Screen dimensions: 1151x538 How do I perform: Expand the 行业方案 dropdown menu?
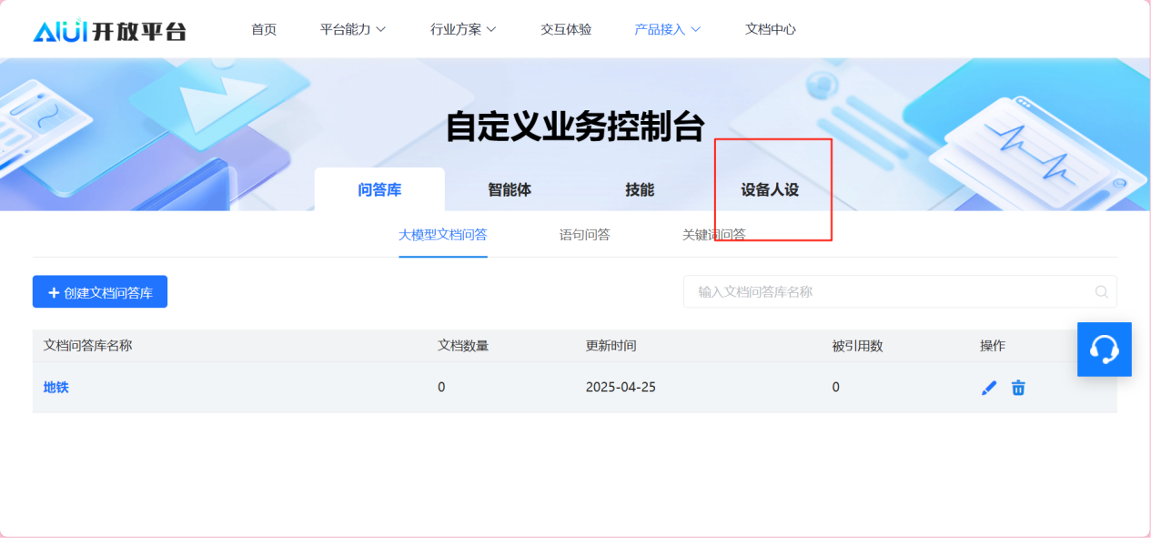463,29
